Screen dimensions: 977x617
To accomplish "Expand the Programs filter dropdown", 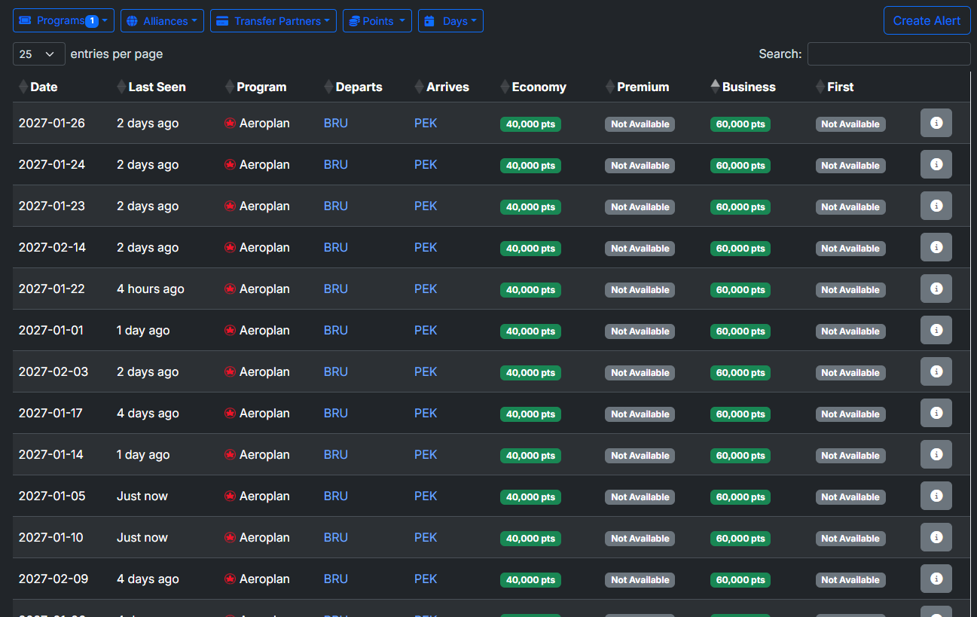I will (63, 21).
